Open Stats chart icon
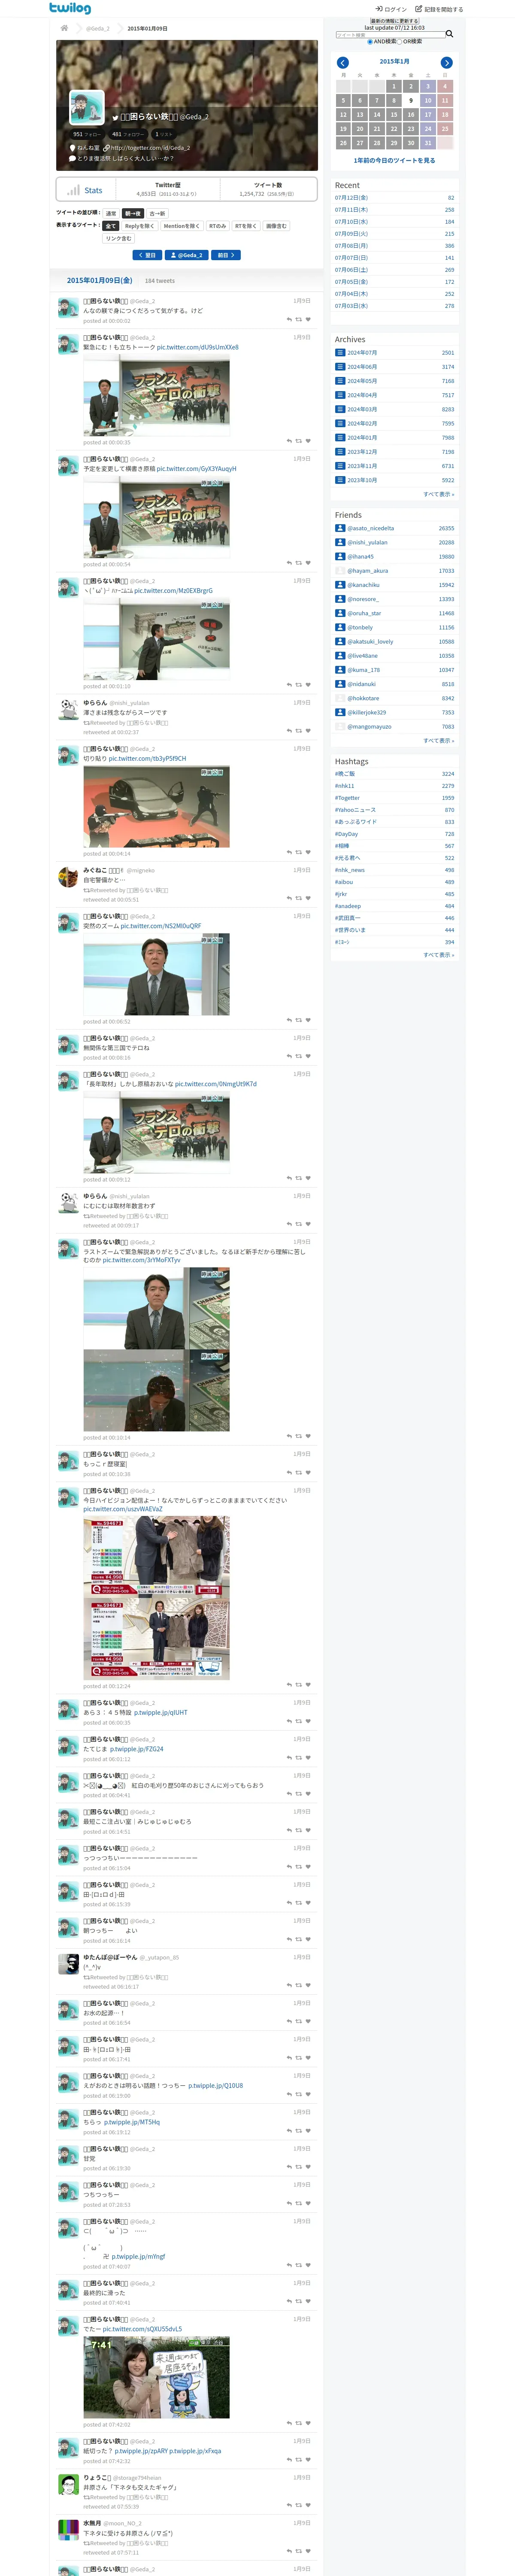Image resolution: width=515 pixels, height=2576 pixels. pyautogui.click(x=73, y=190)
